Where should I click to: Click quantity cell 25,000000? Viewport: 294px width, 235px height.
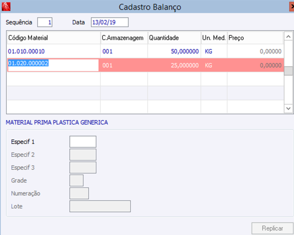(174, 65)
